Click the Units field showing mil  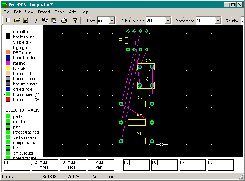[103, 21]
